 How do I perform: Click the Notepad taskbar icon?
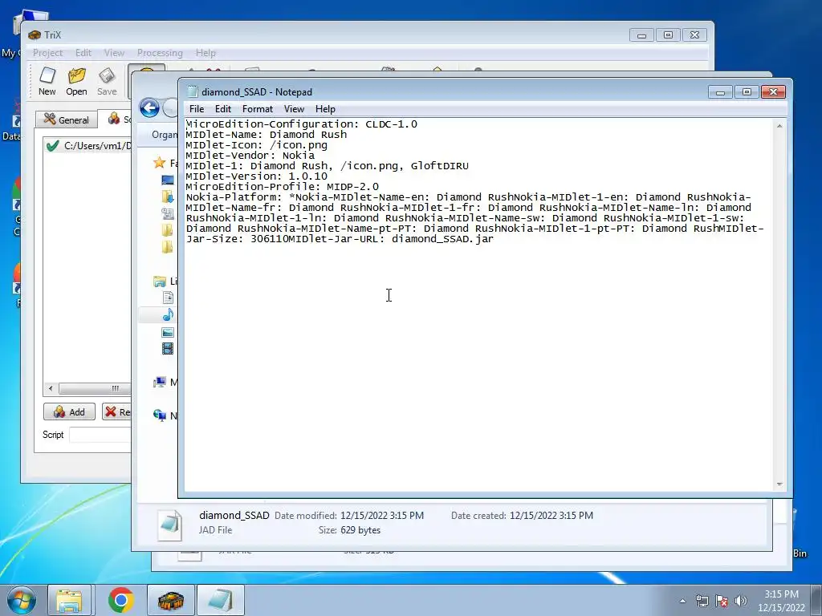pos(221,600)
